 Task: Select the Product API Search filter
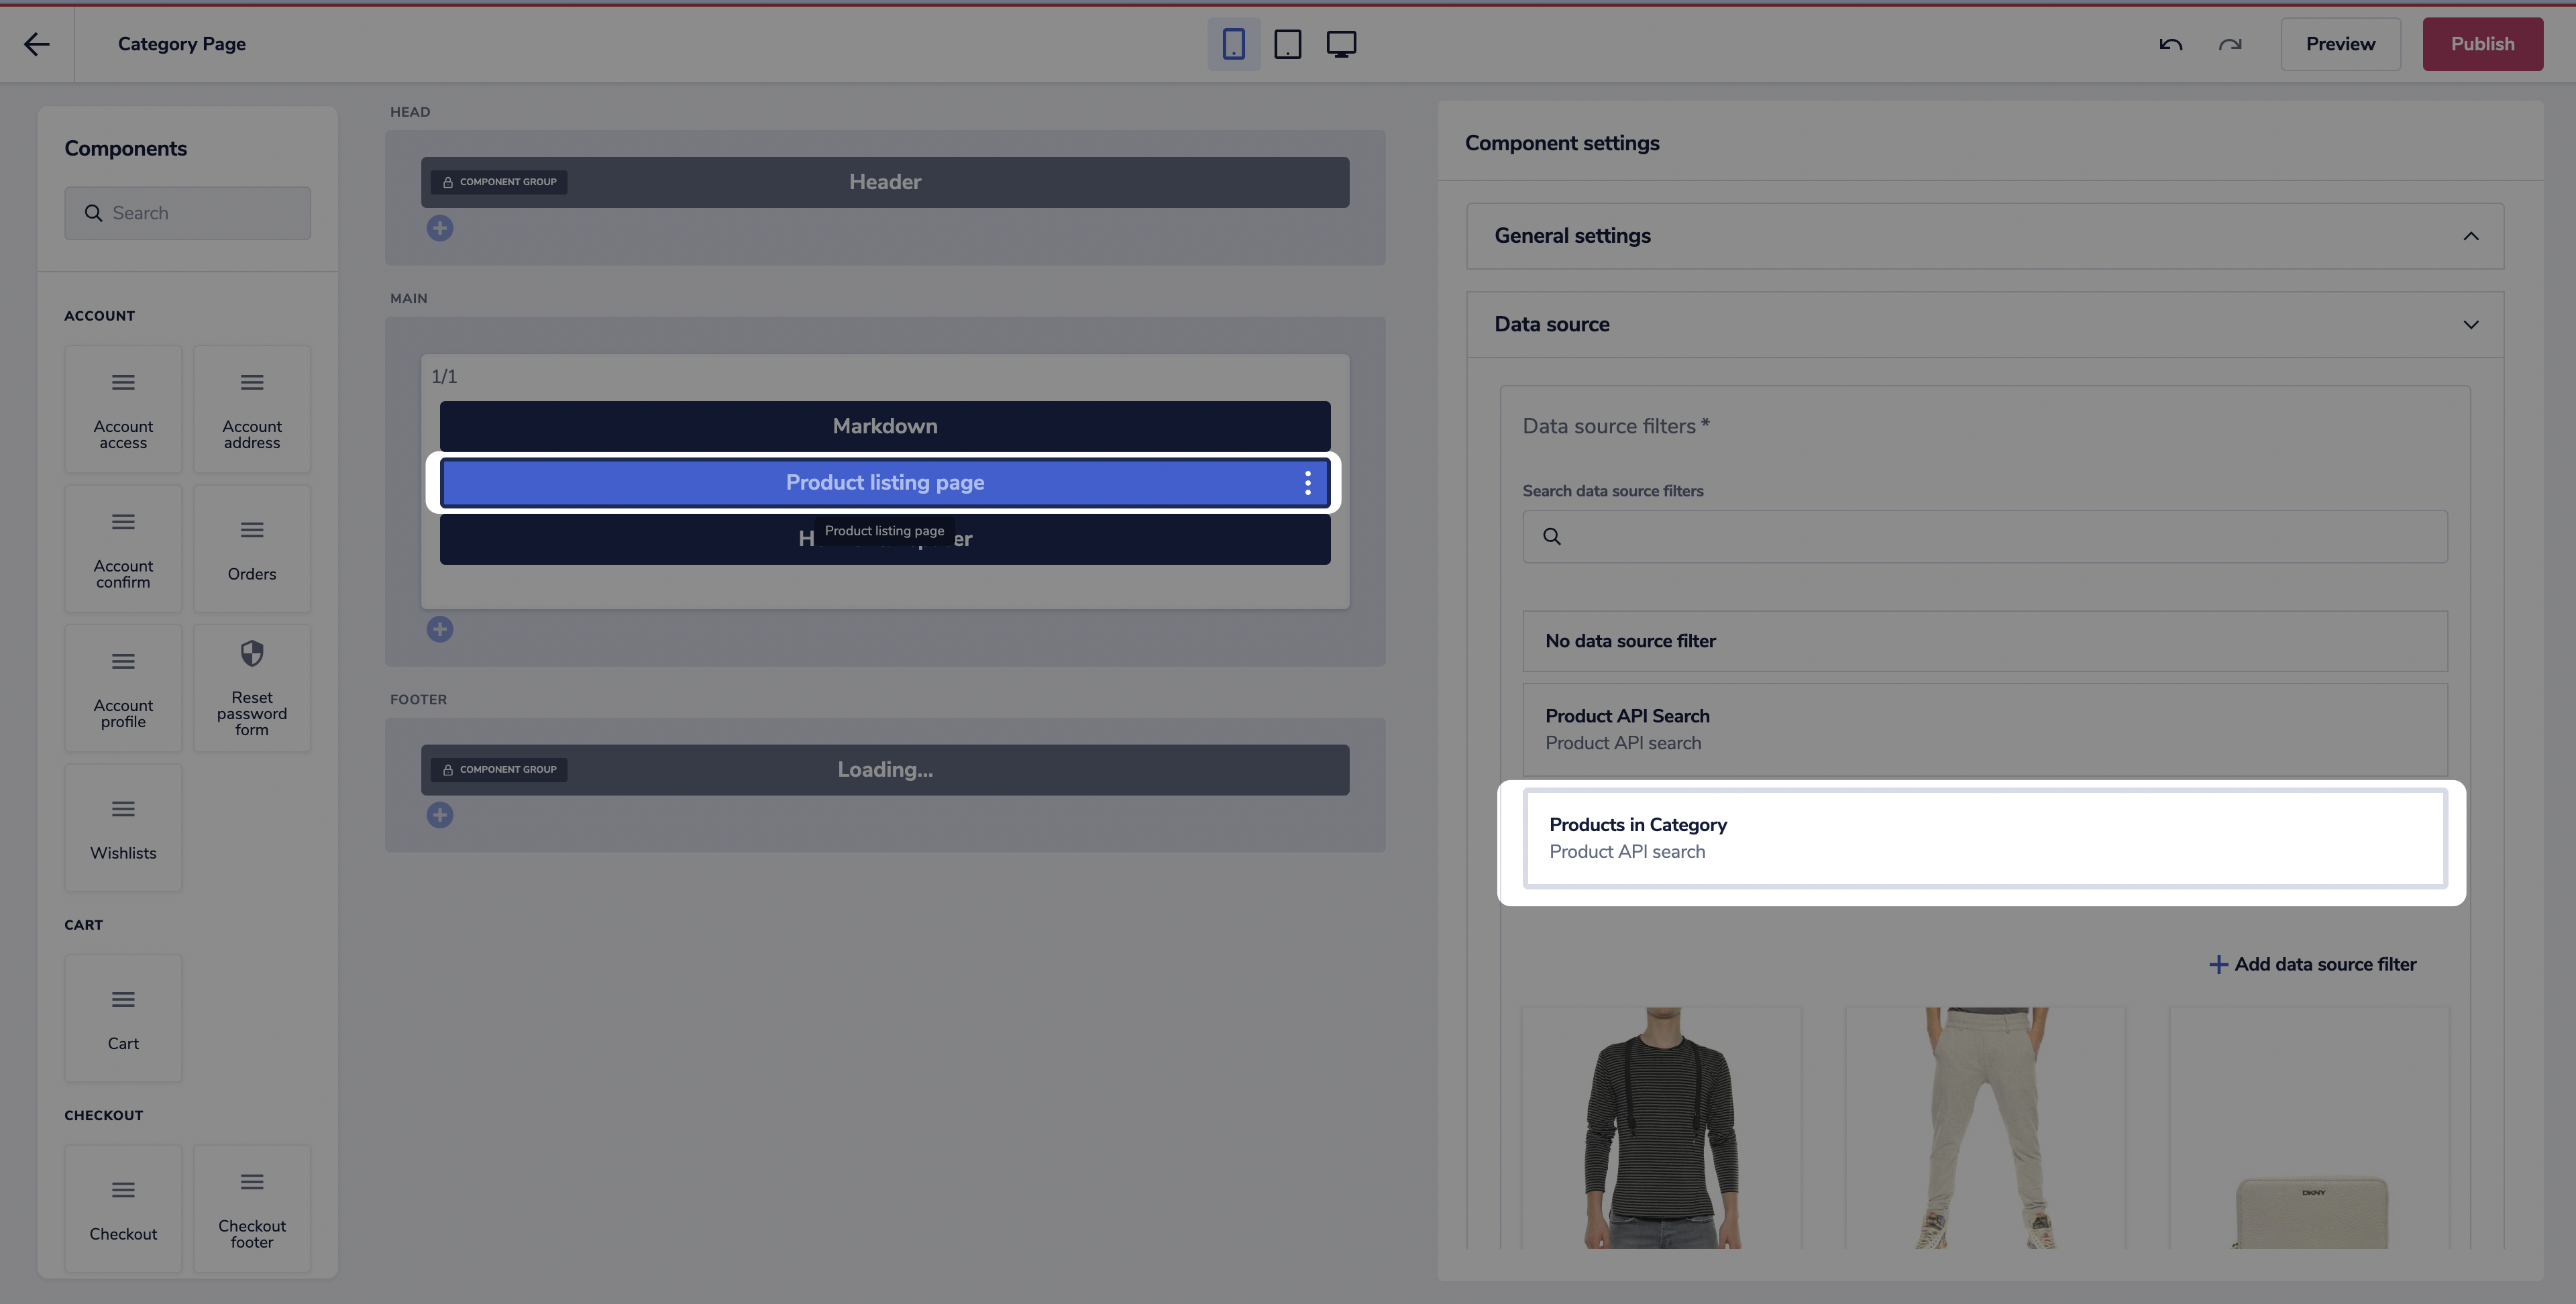[1984, 729]
